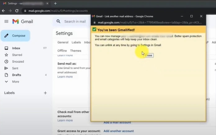This screenshot has width=216, height=135.
Task: Click the Send mail as: label
Action: click(67, 64)
